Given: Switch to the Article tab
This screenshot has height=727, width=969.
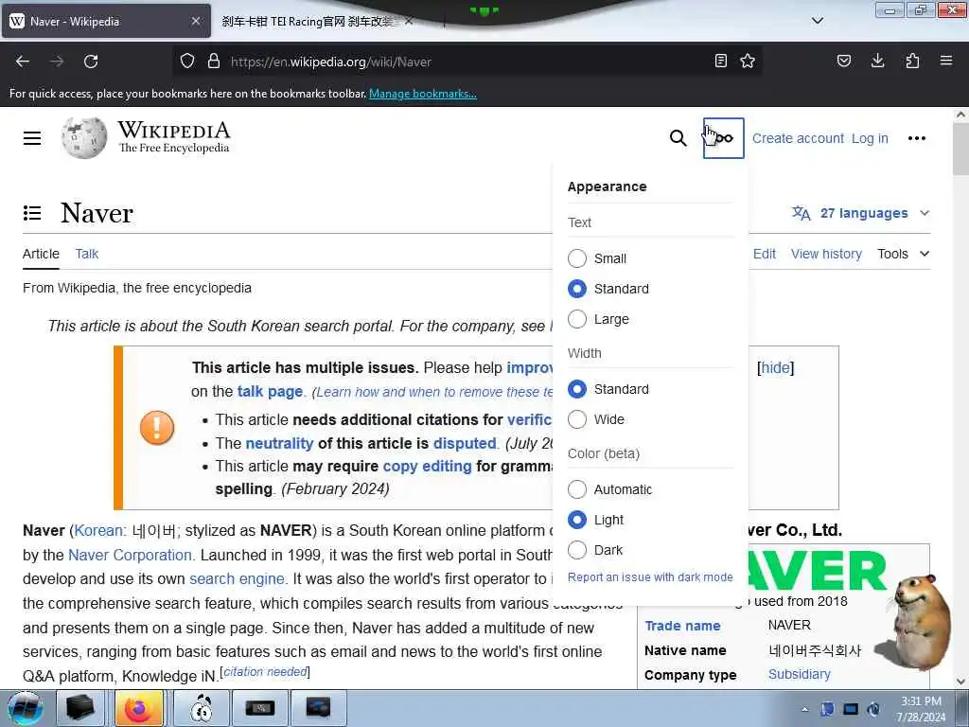Looking at the screenshot, I should pos(41,254).
